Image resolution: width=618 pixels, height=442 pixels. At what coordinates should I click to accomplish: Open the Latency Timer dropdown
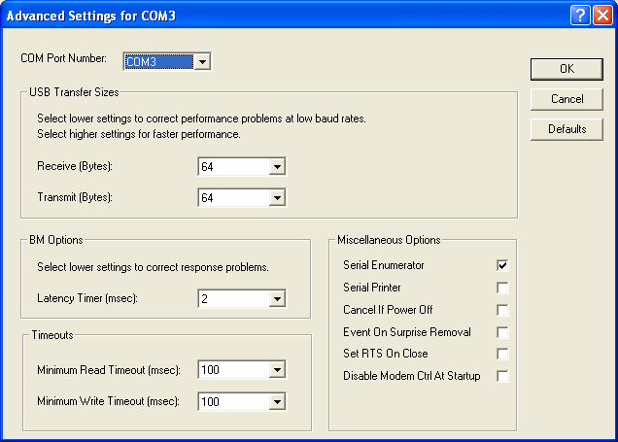[x=277, y=299]
